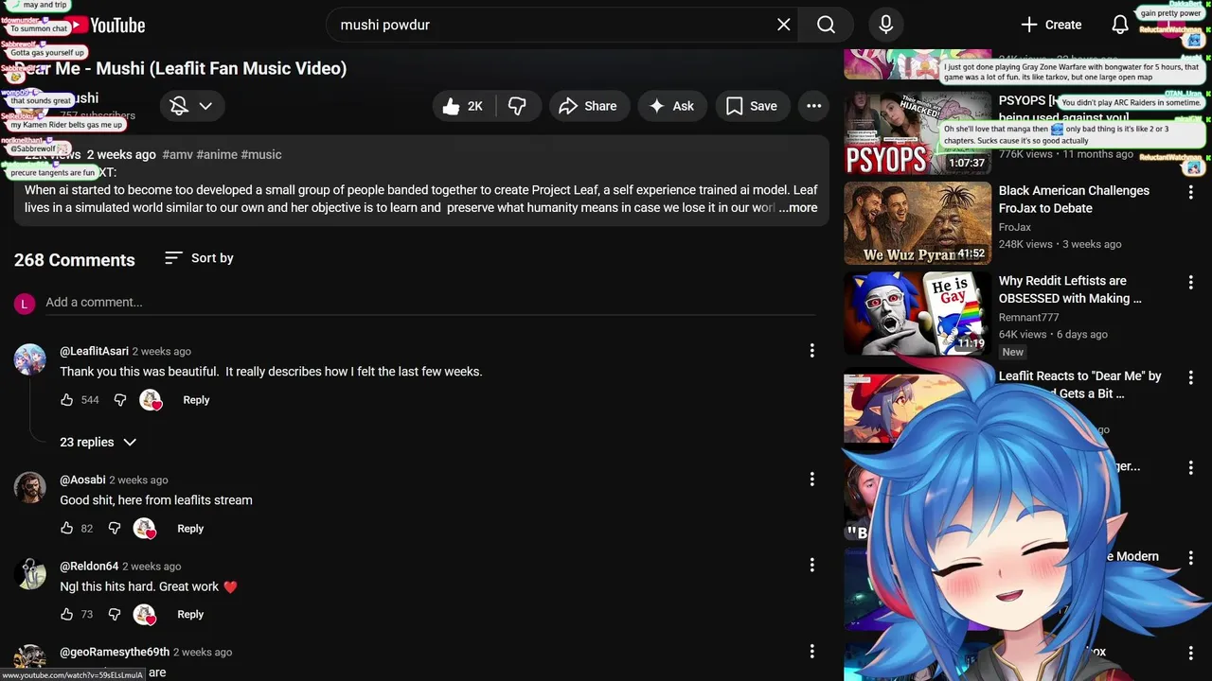This screenshot has height=681, width=1212.
Task: Click the Ask button
Action: click(671, 106)
